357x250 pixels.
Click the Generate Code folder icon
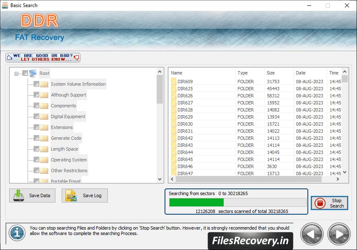(44, 138)
